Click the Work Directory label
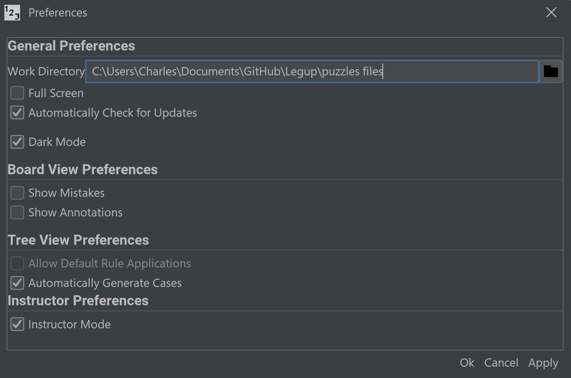The height and width of the screenshot is (378, 571). 45,71
